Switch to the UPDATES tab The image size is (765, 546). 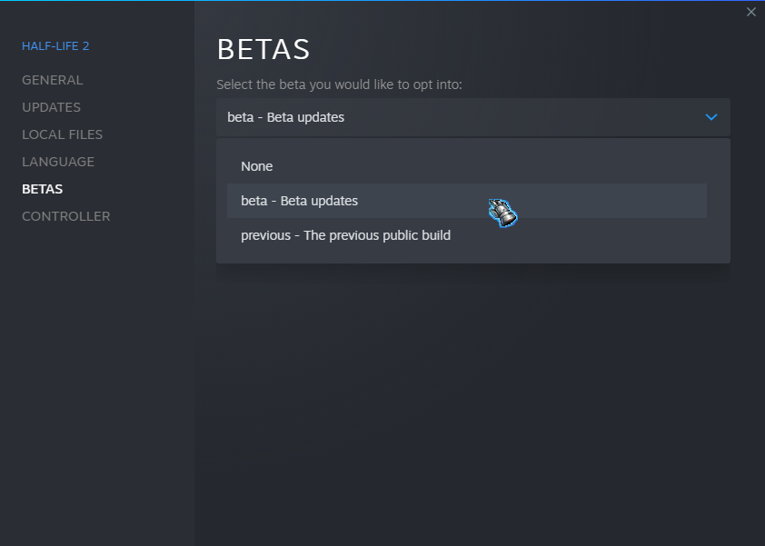click(51, 107)
